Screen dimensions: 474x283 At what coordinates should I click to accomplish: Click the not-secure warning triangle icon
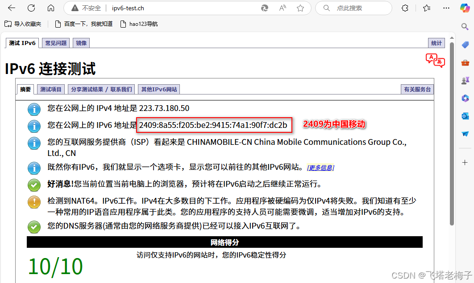pos(75,8)
